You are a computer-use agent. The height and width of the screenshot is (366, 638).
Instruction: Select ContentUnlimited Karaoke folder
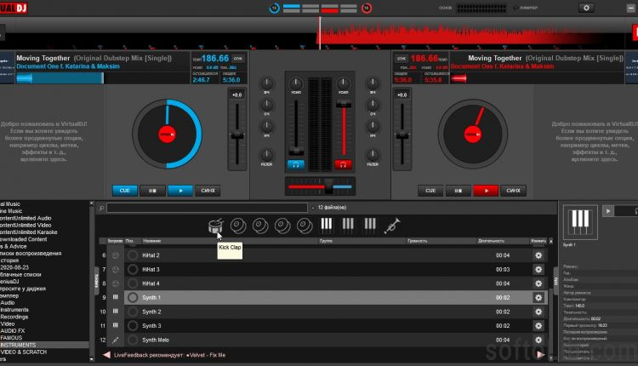[28, 232]
